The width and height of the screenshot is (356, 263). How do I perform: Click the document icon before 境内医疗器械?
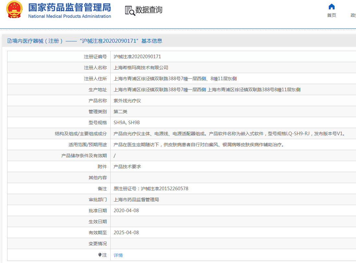tap(9, 41)
